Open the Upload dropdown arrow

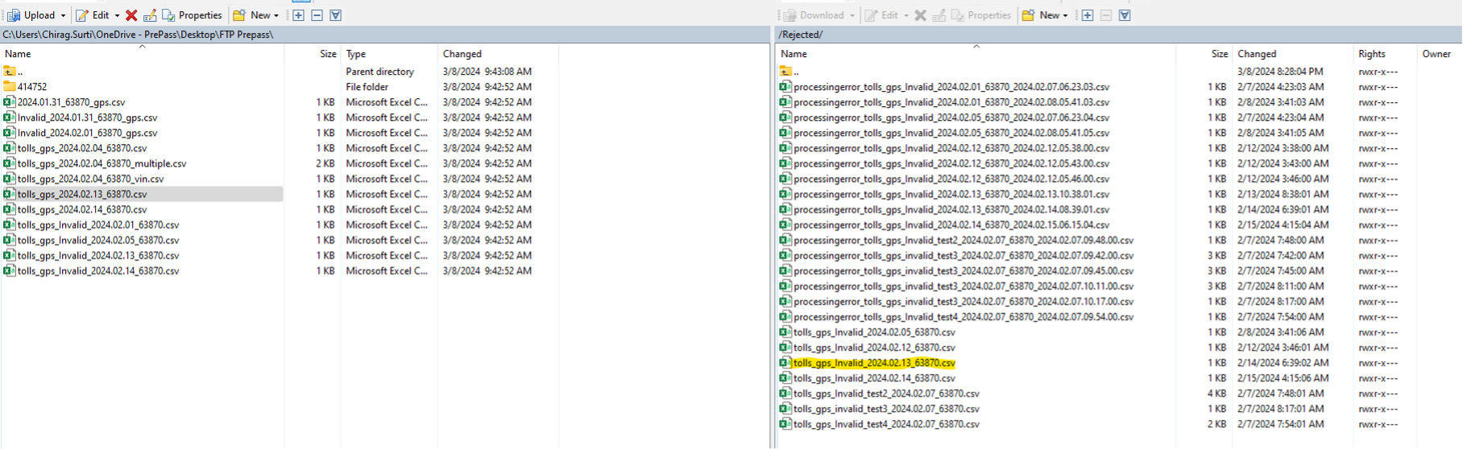63,15
